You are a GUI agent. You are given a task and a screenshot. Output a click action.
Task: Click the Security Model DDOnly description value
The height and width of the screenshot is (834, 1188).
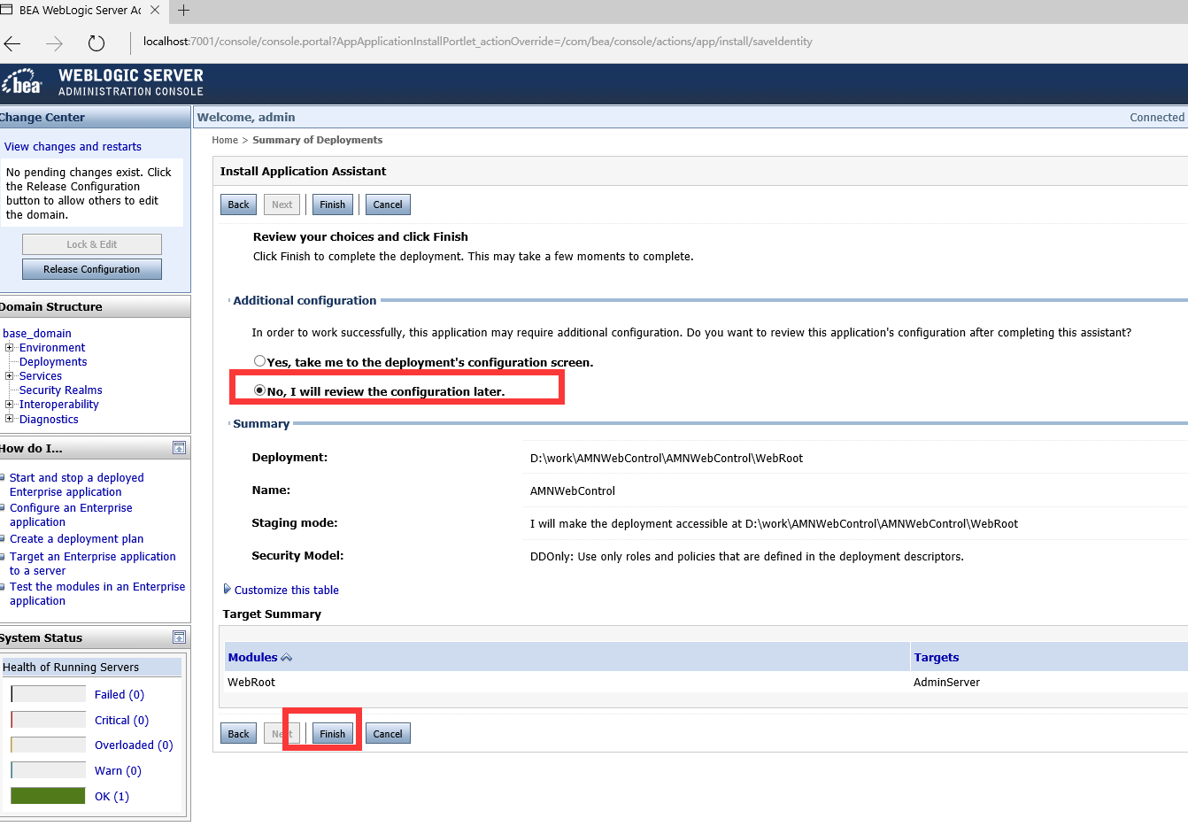(746, 557)
